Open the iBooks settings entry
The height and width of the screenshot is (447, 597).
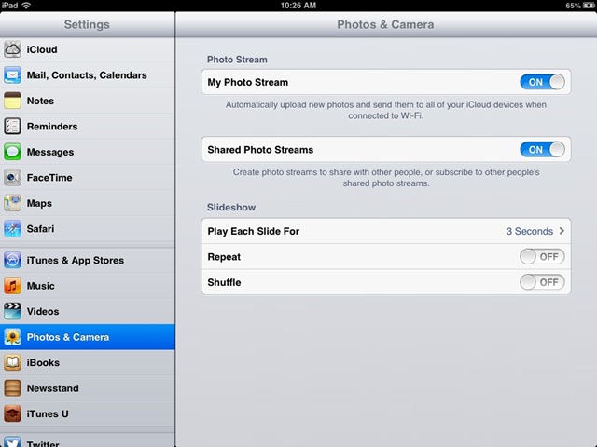coord(88,362)
